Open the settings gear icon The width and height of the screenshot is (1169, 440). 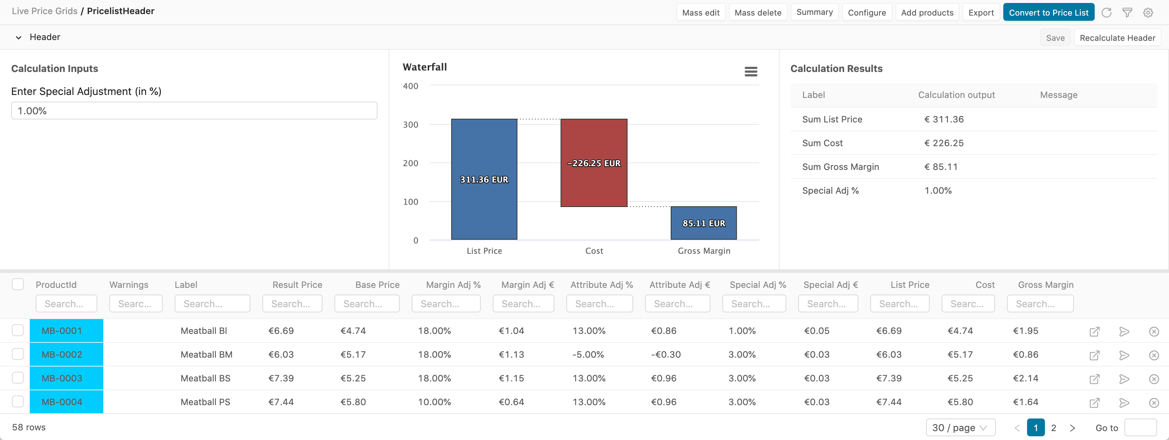(x=1148, y=13)
